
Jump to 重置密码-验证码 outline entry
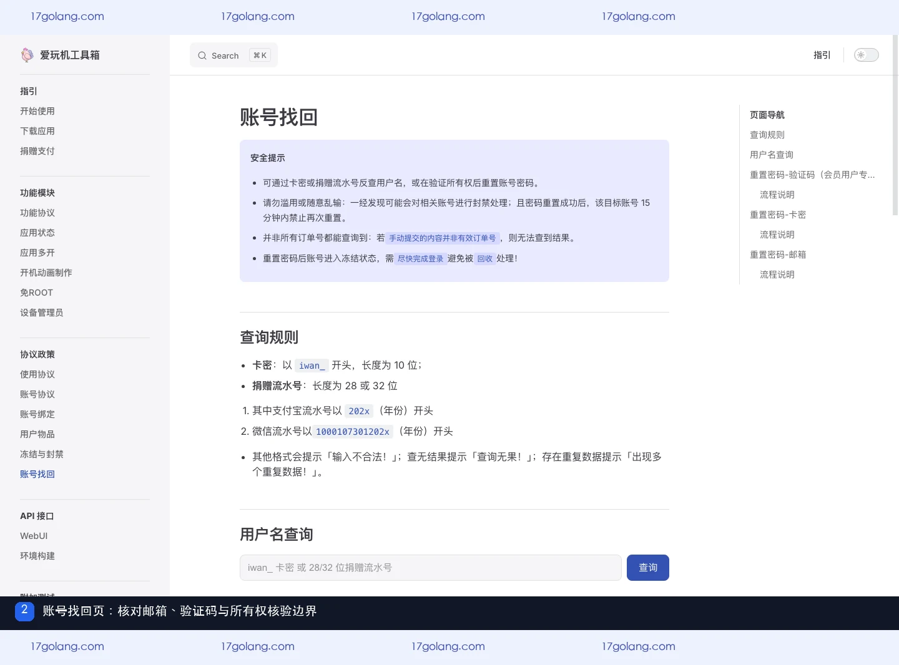click(812, 175)
